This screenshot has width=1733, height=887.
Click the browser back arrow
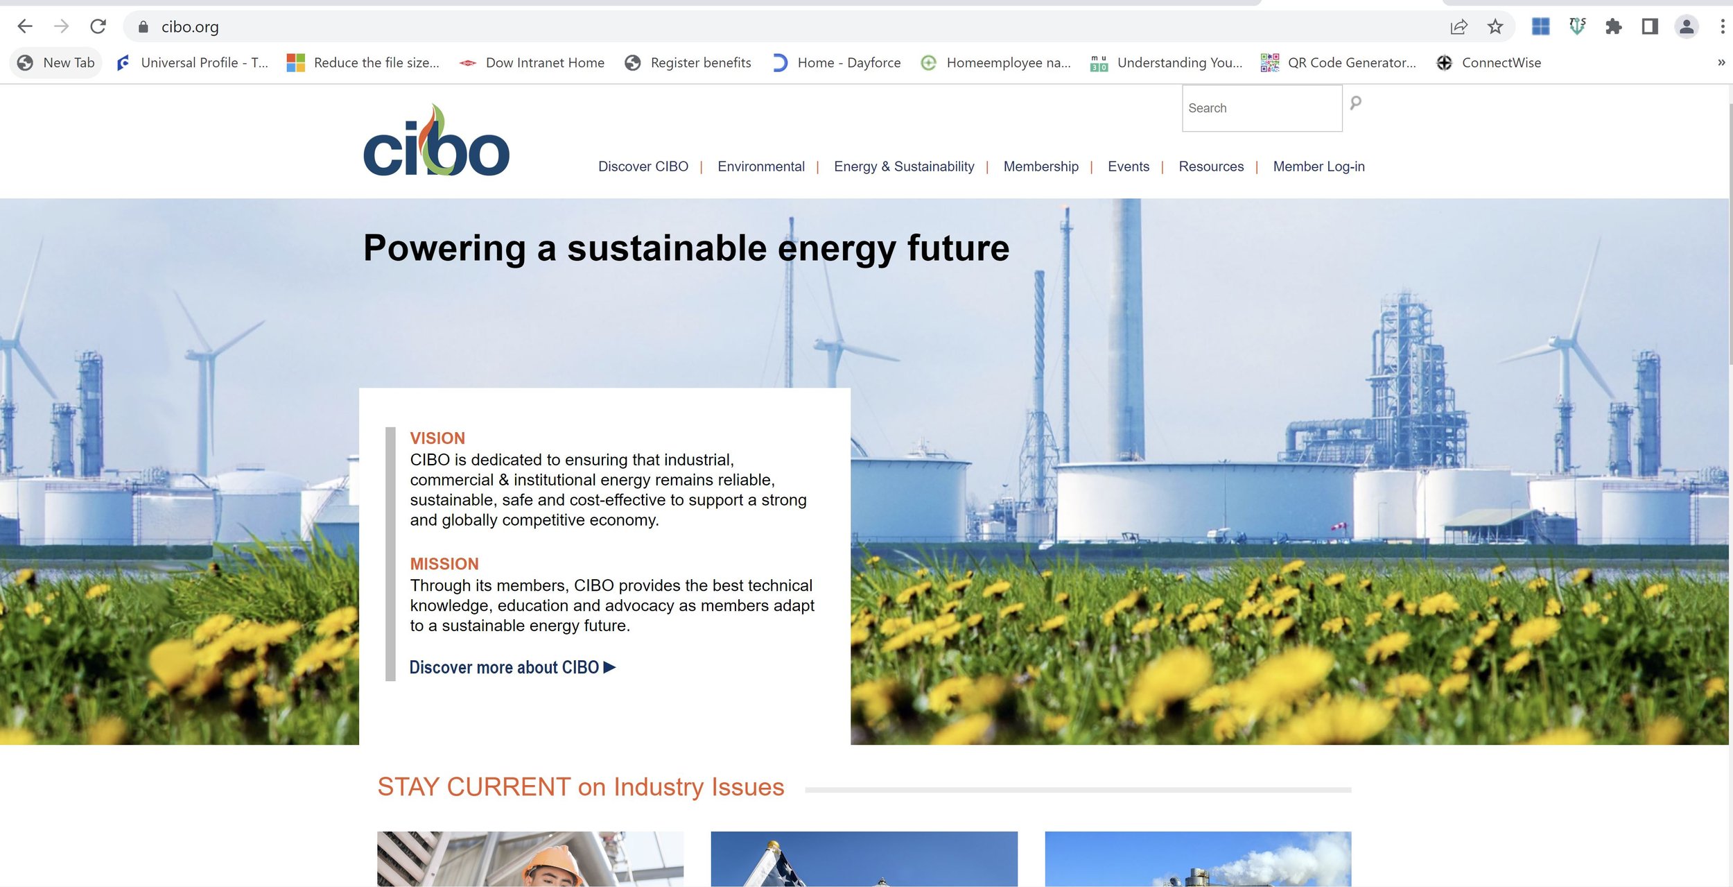click(x=25, y=26)
